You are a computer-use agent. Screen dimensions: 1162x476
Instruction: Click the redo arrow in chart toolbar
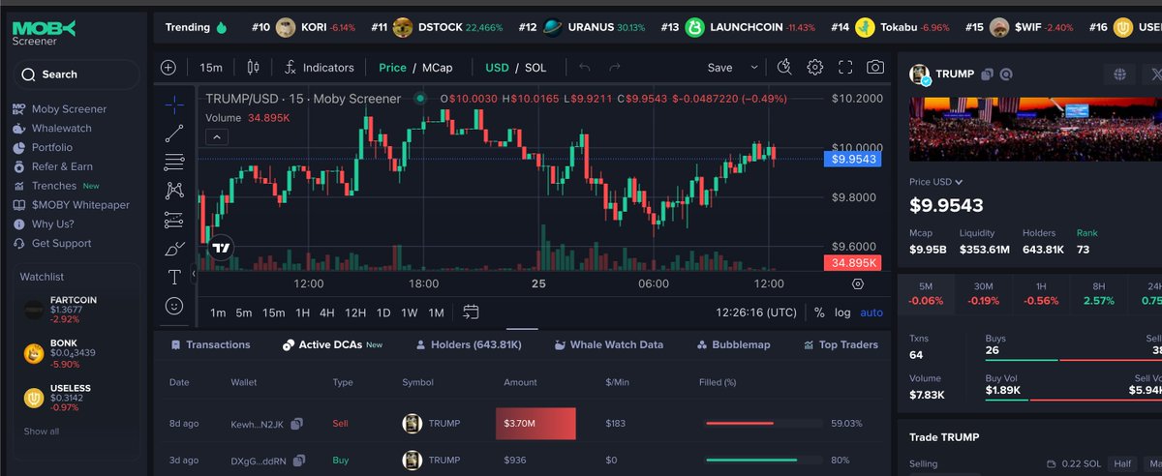[x=614, y=68]
